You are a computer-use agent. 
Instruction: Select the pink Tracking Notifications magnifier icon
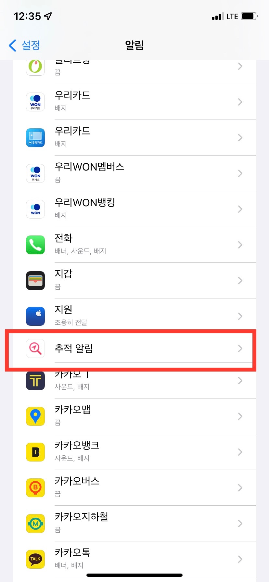coord(35,348)
